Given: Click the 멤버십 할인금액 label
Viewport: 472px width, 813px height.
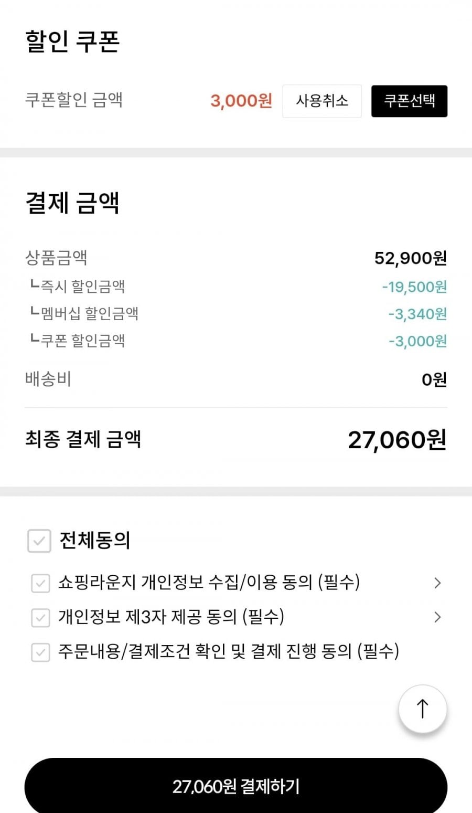Looking at the screenshot, I should pyautogui.click(x=89, y=314).
